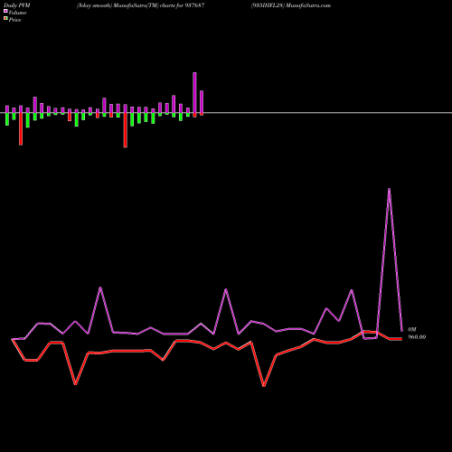The width and height of the screenshot is (452, 452).
Task: Select the 'Volume' legend label
Action: (17, 13)
